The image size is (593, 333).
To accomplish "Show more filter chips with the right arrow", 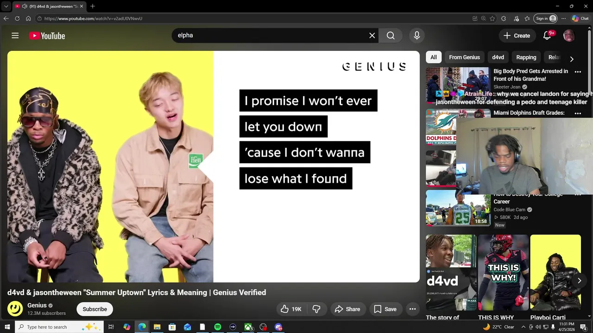I will 572,59.
